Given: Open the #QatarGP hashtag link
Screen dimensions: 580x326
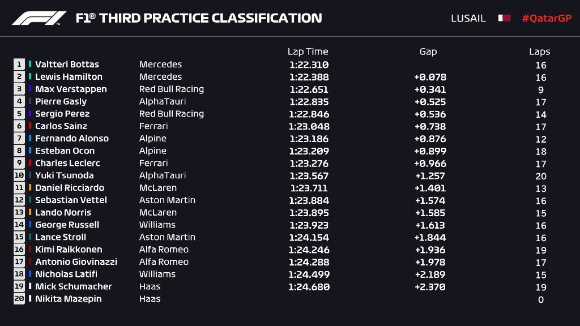Looking at the screenshot, I should point(547,18).
